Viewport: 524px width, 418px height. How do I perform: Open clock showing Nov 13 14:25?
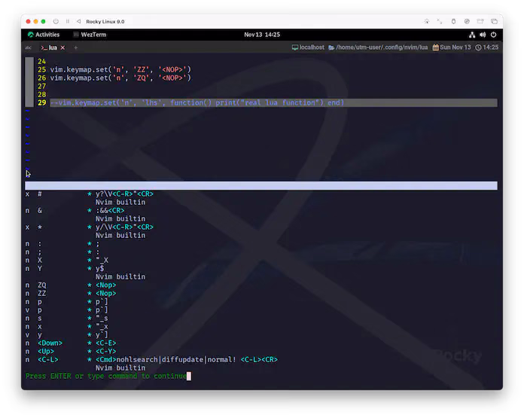(x=262, y=35)
